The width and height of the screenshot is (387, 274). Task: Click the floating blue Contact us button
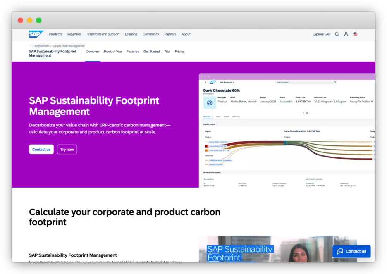click(x=351, y=251)
